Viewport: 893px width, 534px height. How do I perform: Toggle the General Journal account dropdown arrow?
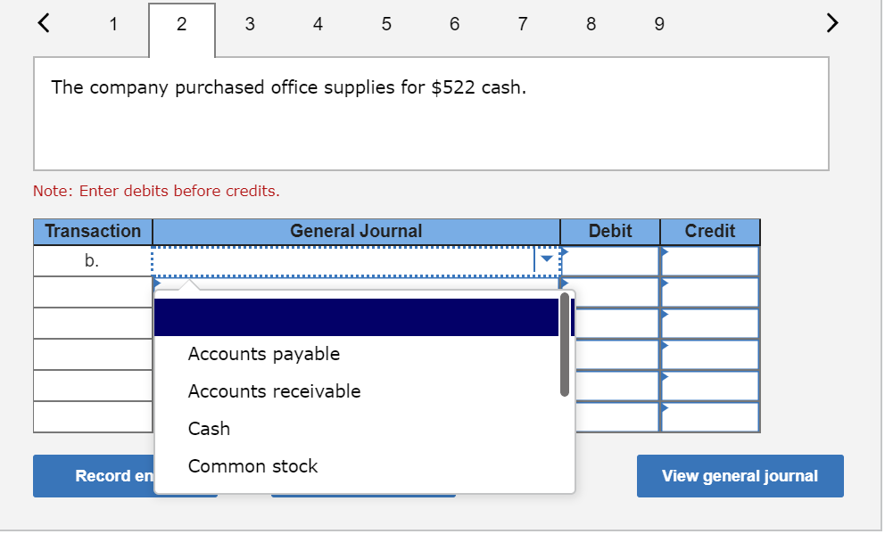547,259
